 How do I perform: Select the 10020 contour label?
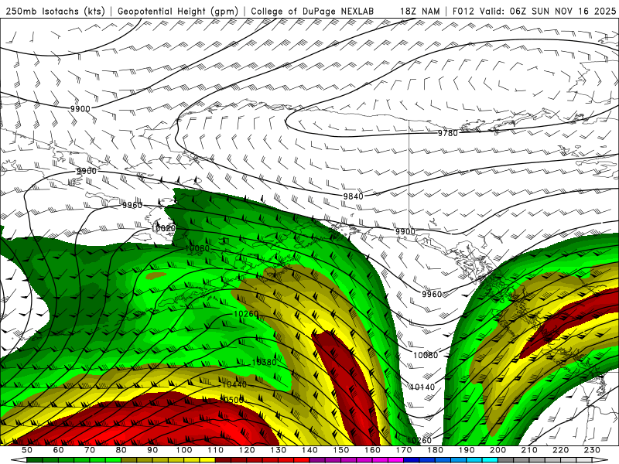tap(163, 228)
